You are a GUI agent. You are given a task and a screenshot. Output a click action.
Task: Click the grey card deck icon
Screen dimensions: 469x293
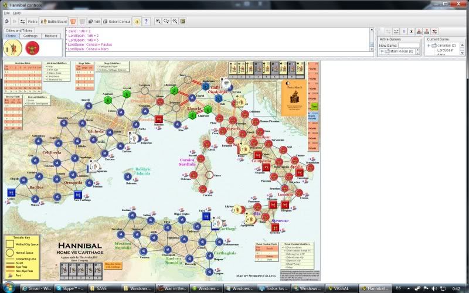pos(82,22)
